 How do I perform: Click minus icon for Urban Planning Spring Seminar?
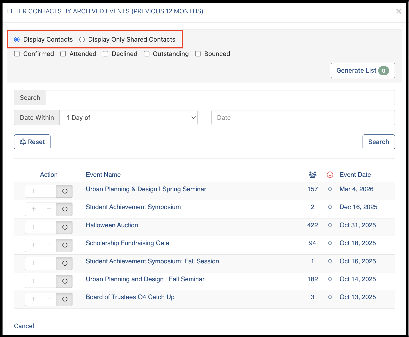coord(49,191)
